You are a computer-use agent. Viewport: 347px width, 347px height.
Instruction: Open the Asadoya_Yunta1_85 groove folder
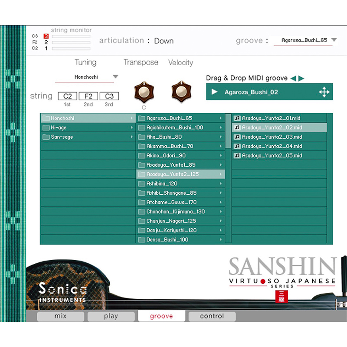click(180, 165)
